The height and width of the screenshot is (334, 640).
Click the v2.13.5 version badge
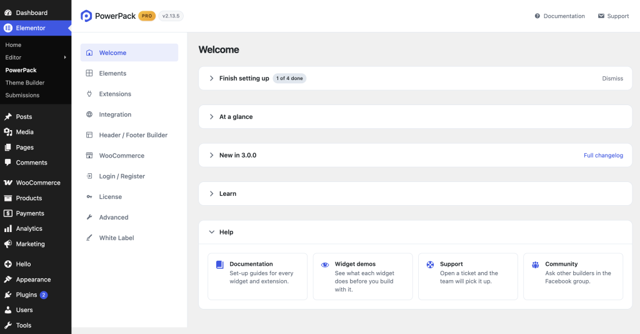pos(171,16)
